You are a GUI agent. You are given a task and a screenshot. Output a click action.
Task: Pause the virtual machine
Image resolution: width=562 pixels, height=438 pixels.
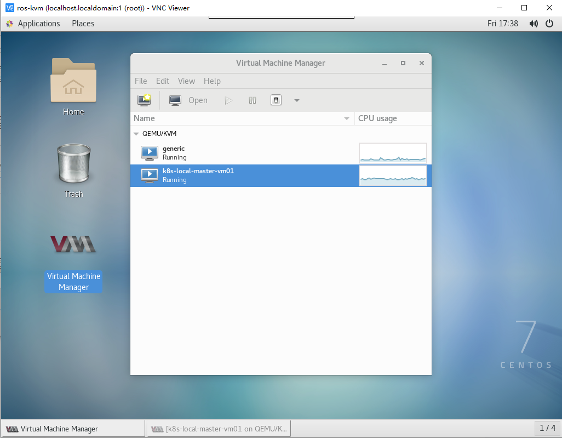pos(253,100)
